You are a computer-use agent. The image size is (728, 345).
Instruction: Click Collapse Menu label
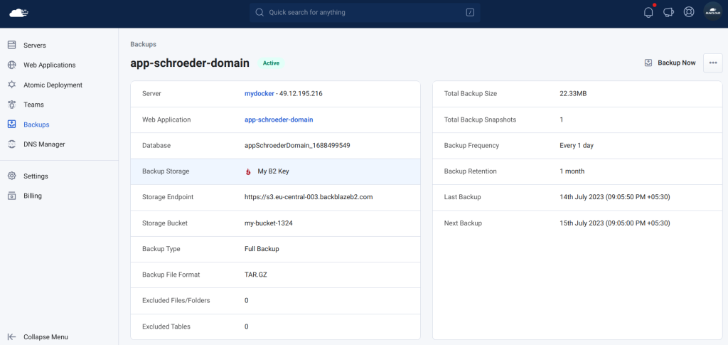coord(45,336)
